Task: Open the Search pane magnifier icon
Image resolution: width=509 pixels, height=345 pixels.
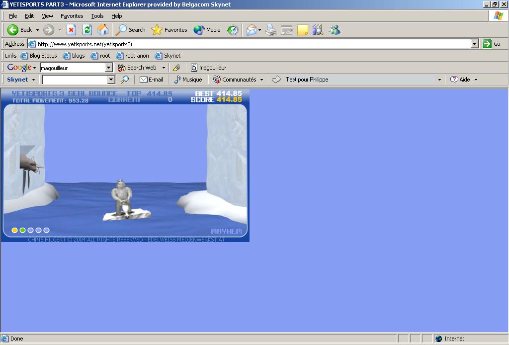Action: pyautogui.click(x=121, y=30)
